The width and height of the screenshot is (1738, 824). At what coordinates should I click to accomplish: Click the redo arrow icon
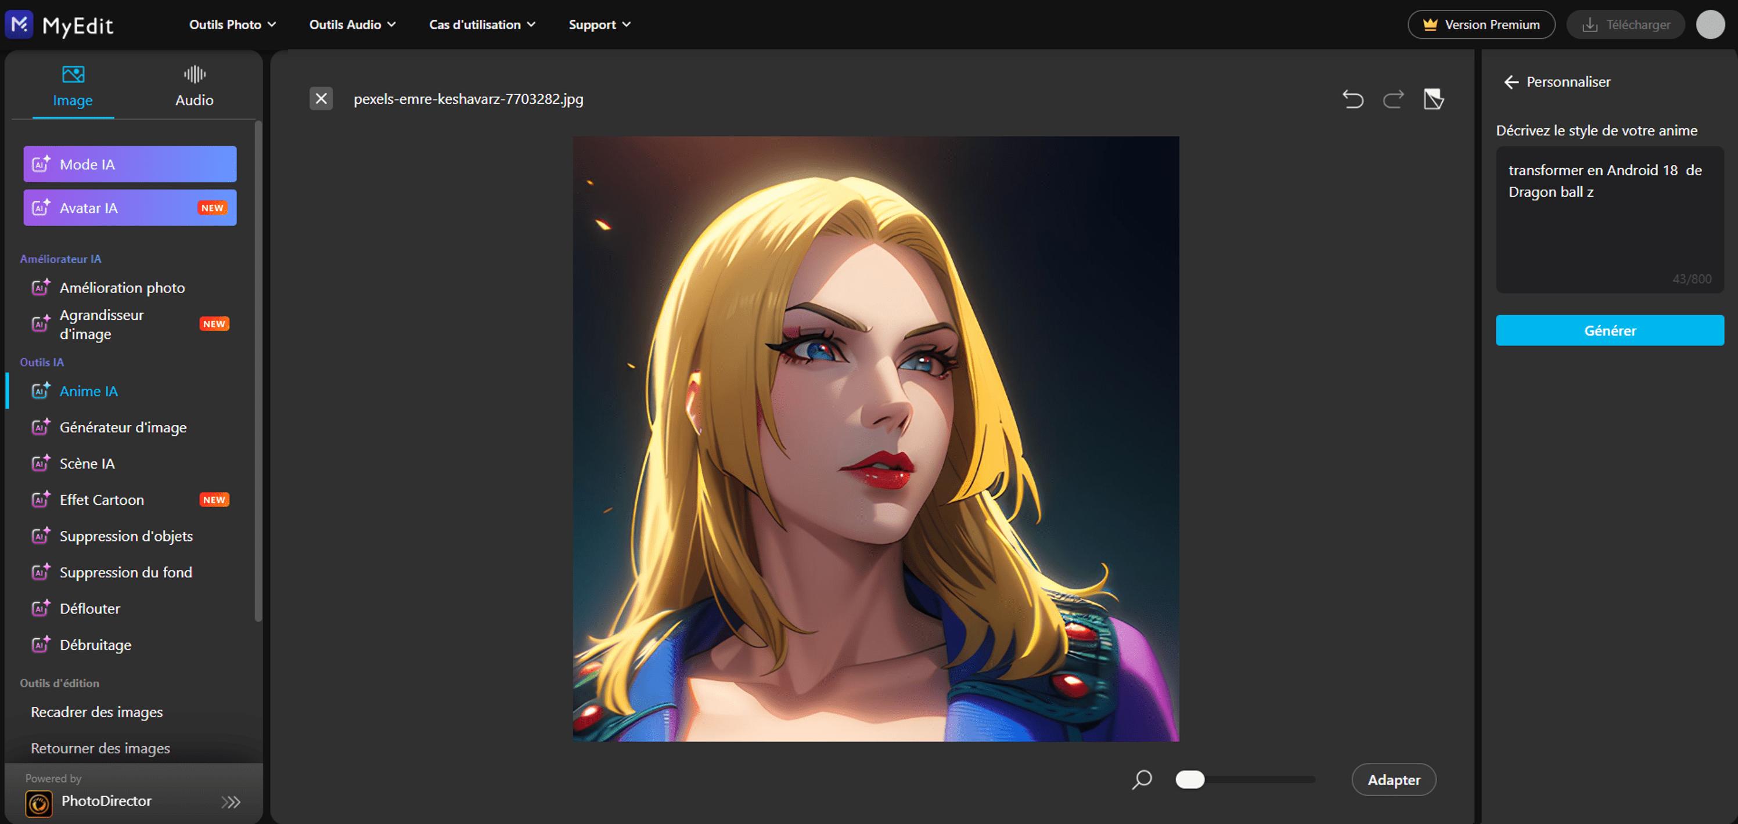[1393, 99]
